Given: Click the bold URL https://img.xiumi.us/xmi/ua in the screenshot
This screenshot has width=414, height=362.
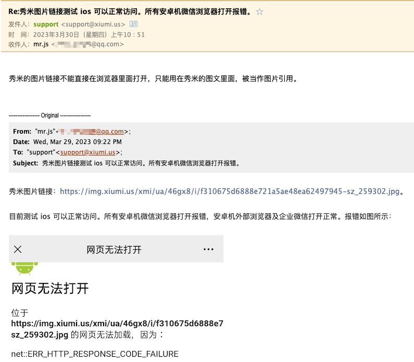Looking at the screenshot, I should pyautogui.click(x=117, y=324).
